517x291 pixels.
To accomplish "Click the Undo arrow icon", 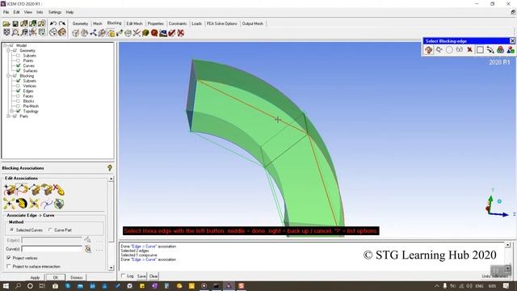I will pos(53,23).
